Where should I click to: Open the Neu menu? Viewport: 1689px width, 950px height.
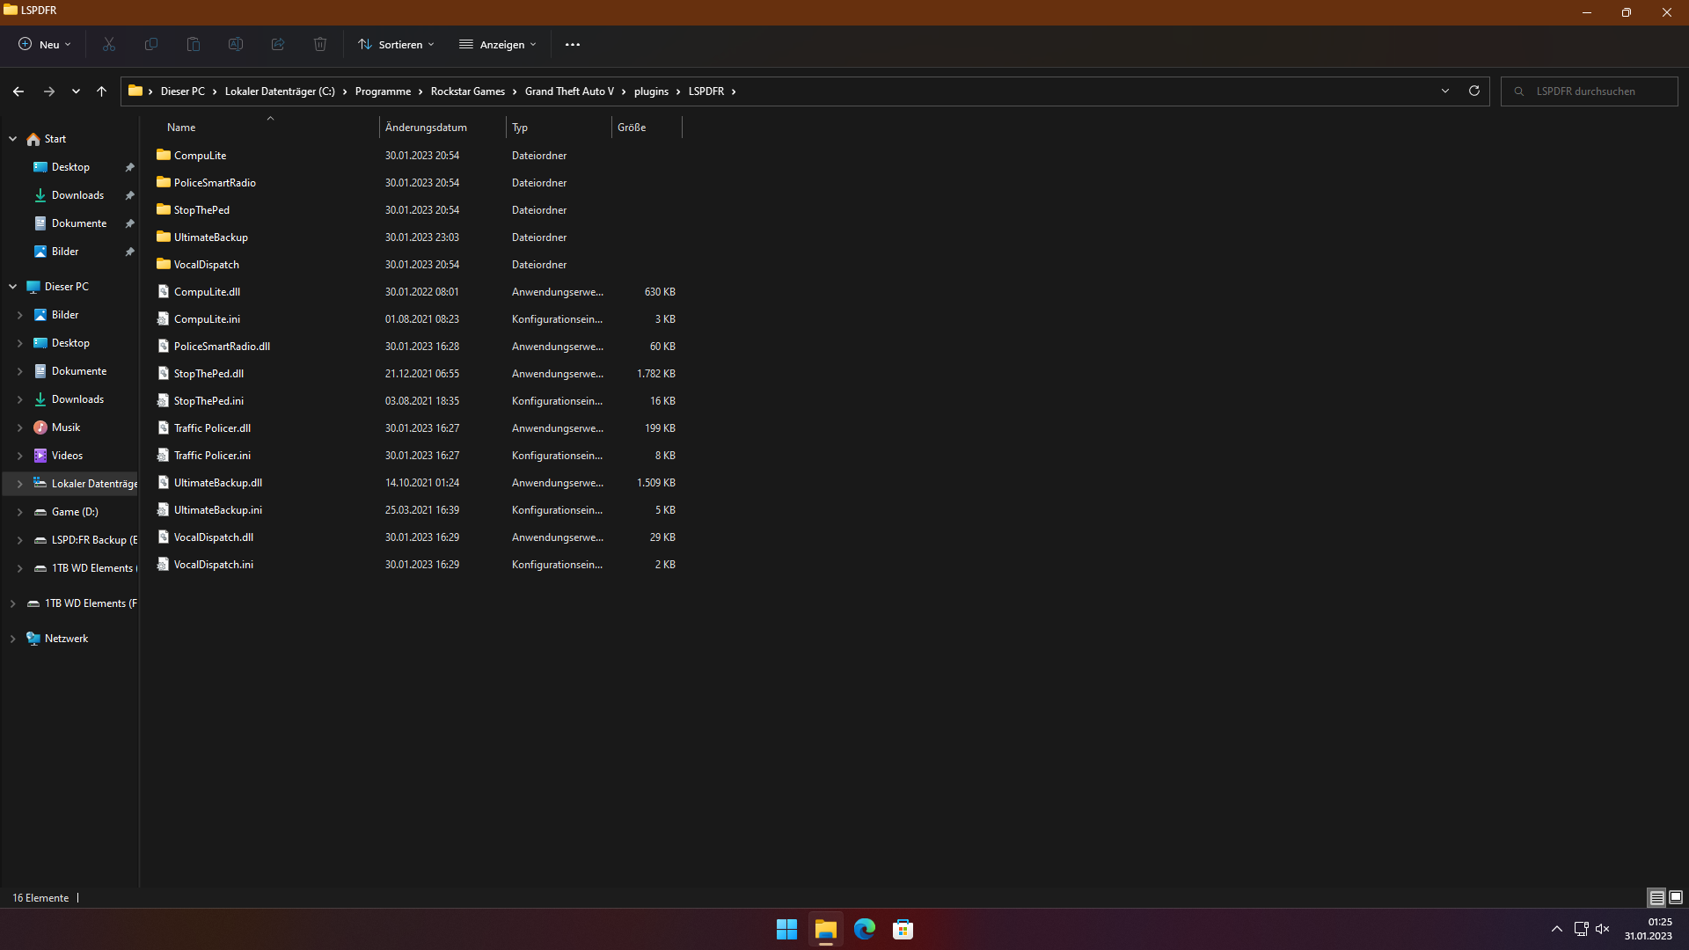click(x=45, y=44)
